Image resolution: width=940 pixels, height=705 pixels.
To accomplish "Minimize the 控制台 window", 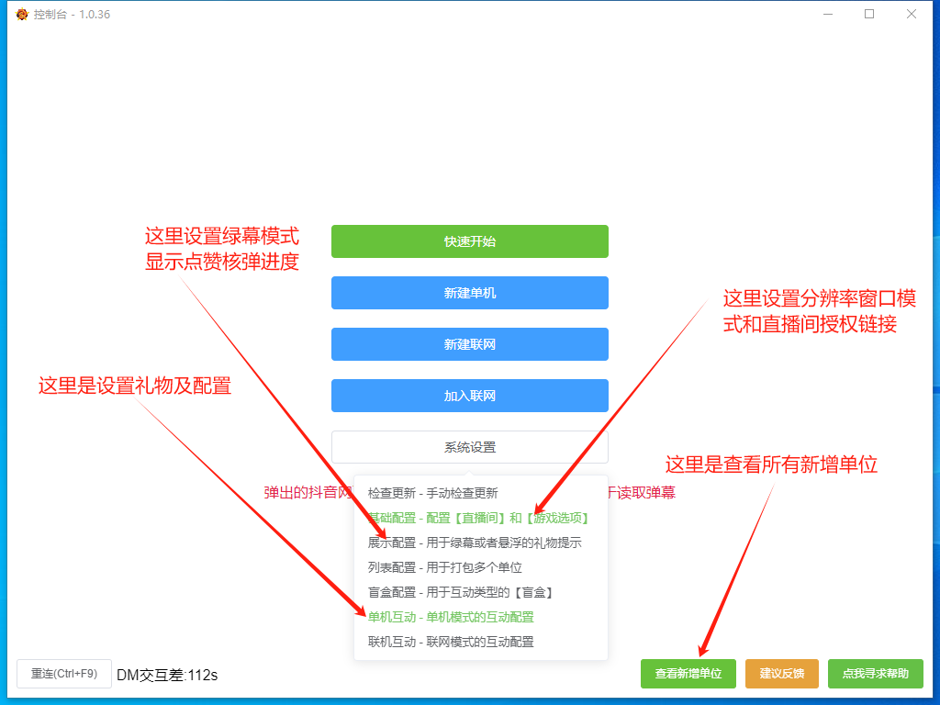I will (827, 14).
